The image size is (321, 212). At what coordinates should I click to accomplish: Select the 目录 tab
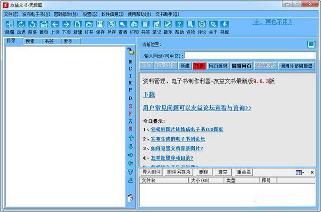[x=13, y=41]
